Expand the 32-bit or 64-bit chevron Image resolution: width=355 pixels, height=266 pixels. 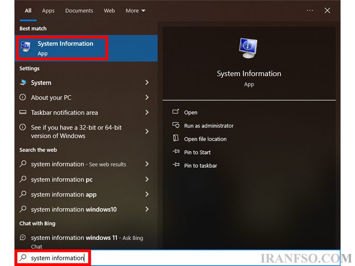pyautogui.click(x=147, y=131)
